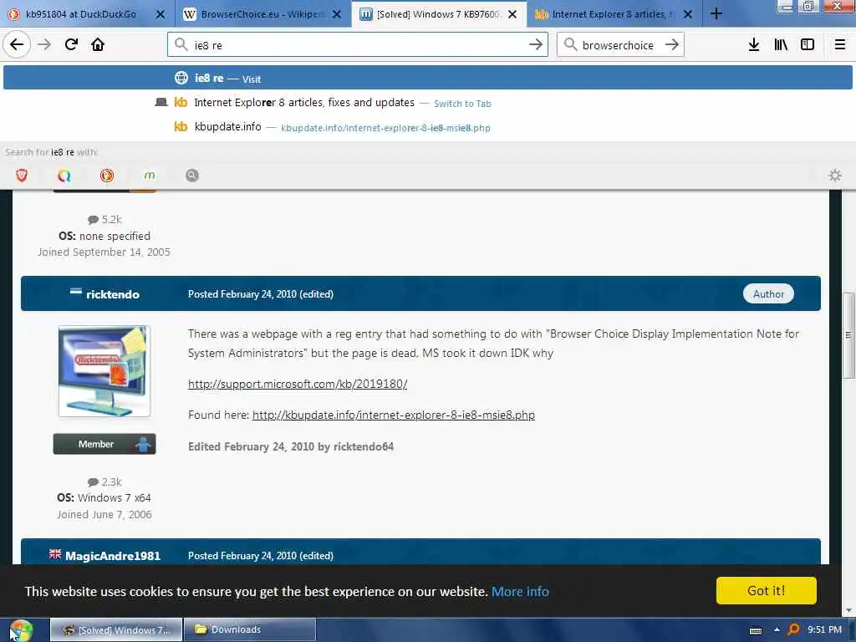
Task: Select Solved Windows 7 taskbar button
Action: 116,630
